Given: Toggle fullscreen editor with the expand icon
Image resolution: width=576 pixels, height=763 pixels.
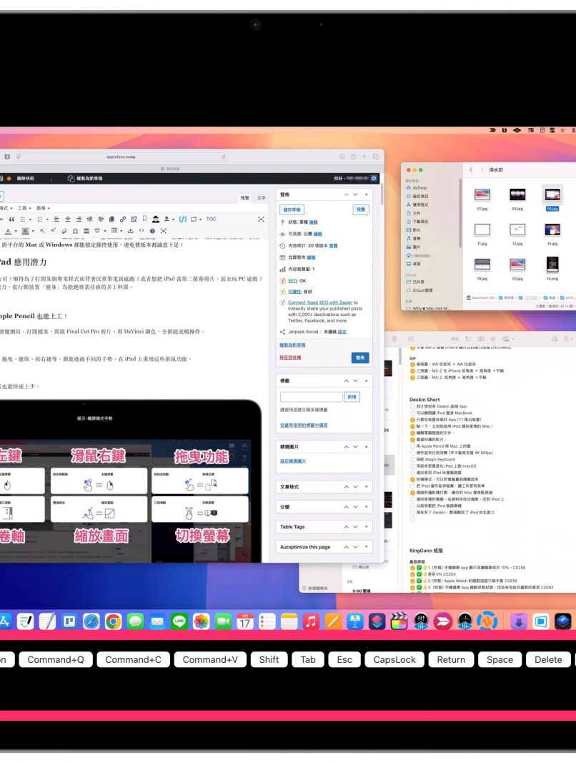Looking at the screenshot, I should [x=261, y=219].
